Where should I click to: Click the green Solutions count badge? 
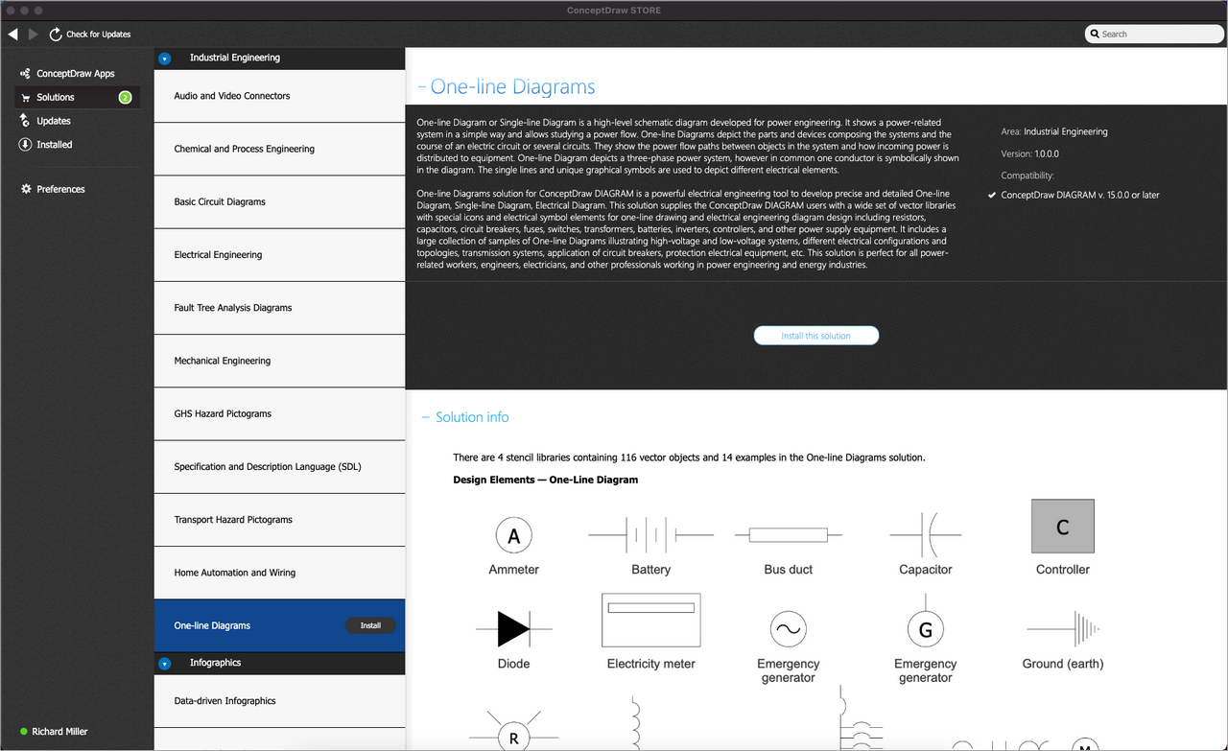(125, 97)
